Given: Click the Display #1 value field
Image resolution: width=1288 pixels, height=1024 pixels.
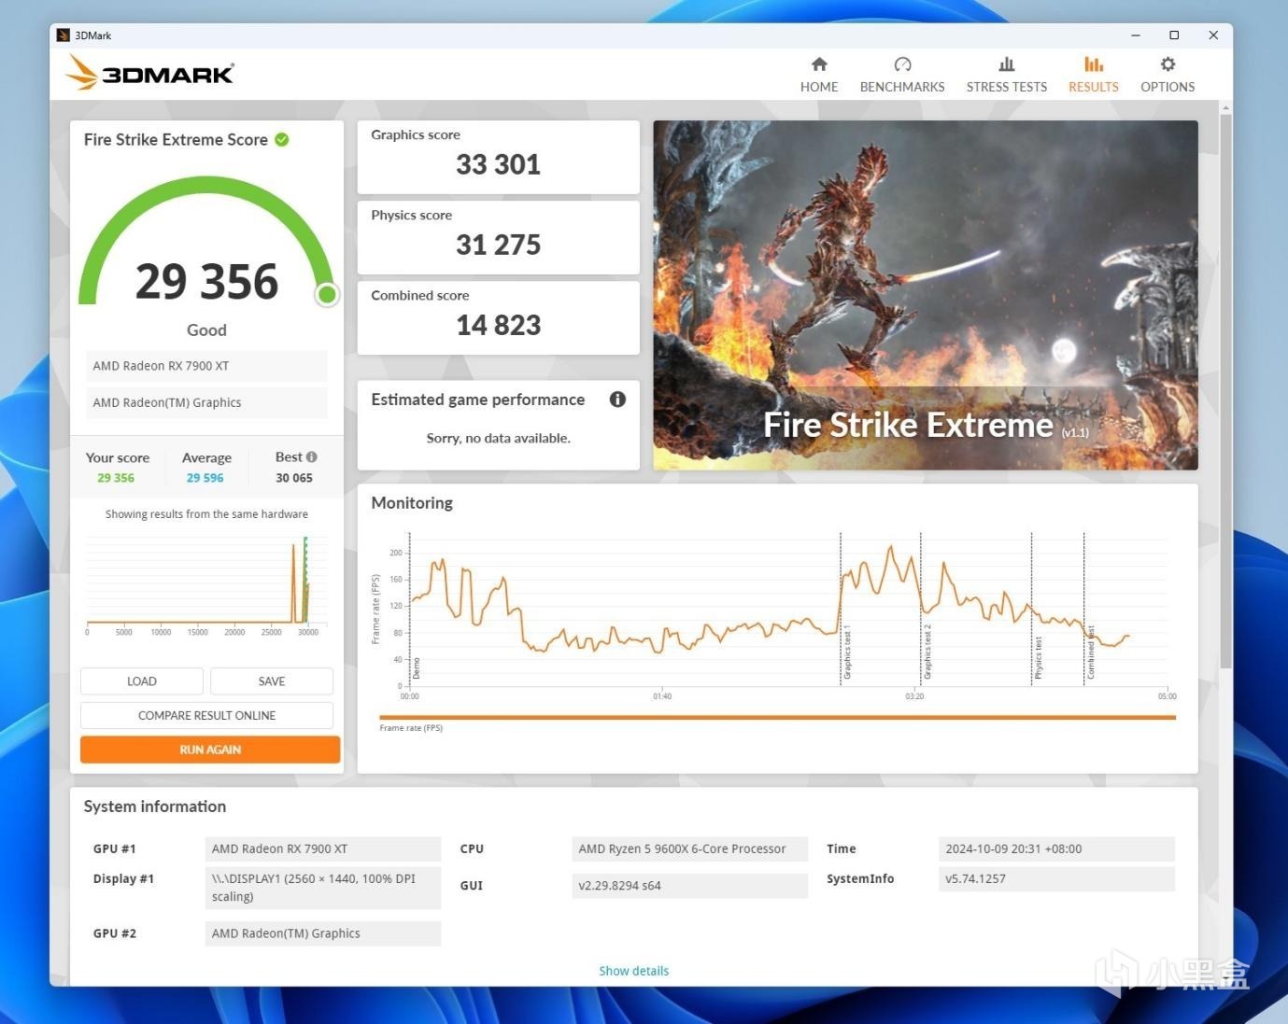Looking at the screenshot, I should (x=323, y=888).
